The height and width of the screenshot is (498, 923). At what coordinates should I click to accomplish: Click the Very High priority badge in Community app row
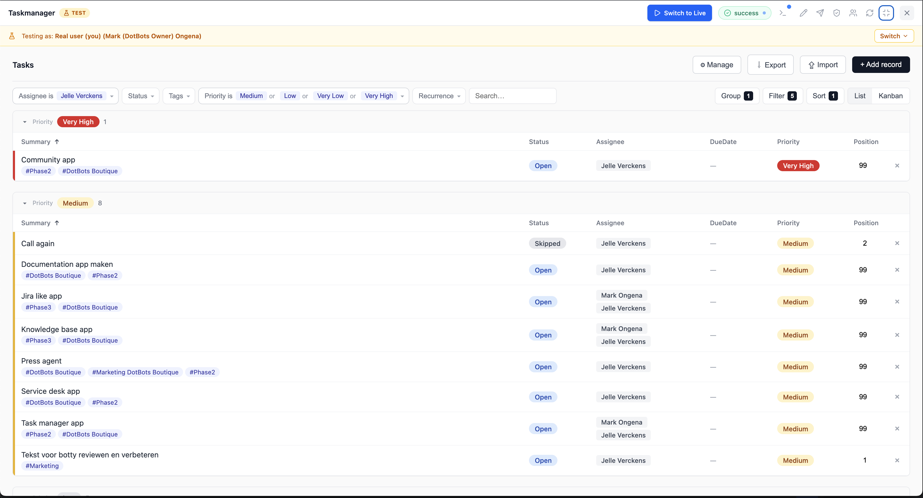click(x=798, y=165)
